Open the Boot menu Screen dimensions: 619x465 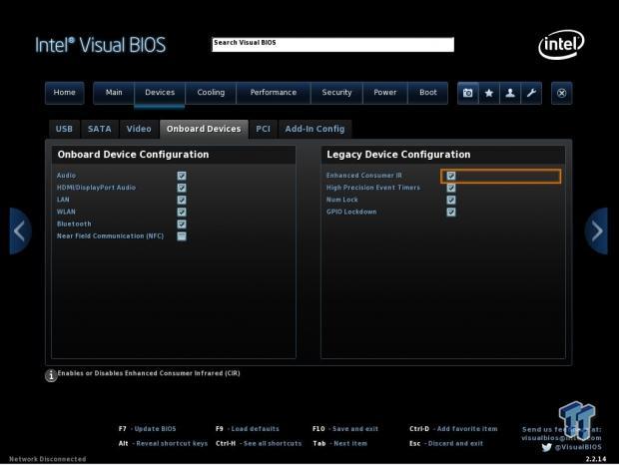click(428, 93)
